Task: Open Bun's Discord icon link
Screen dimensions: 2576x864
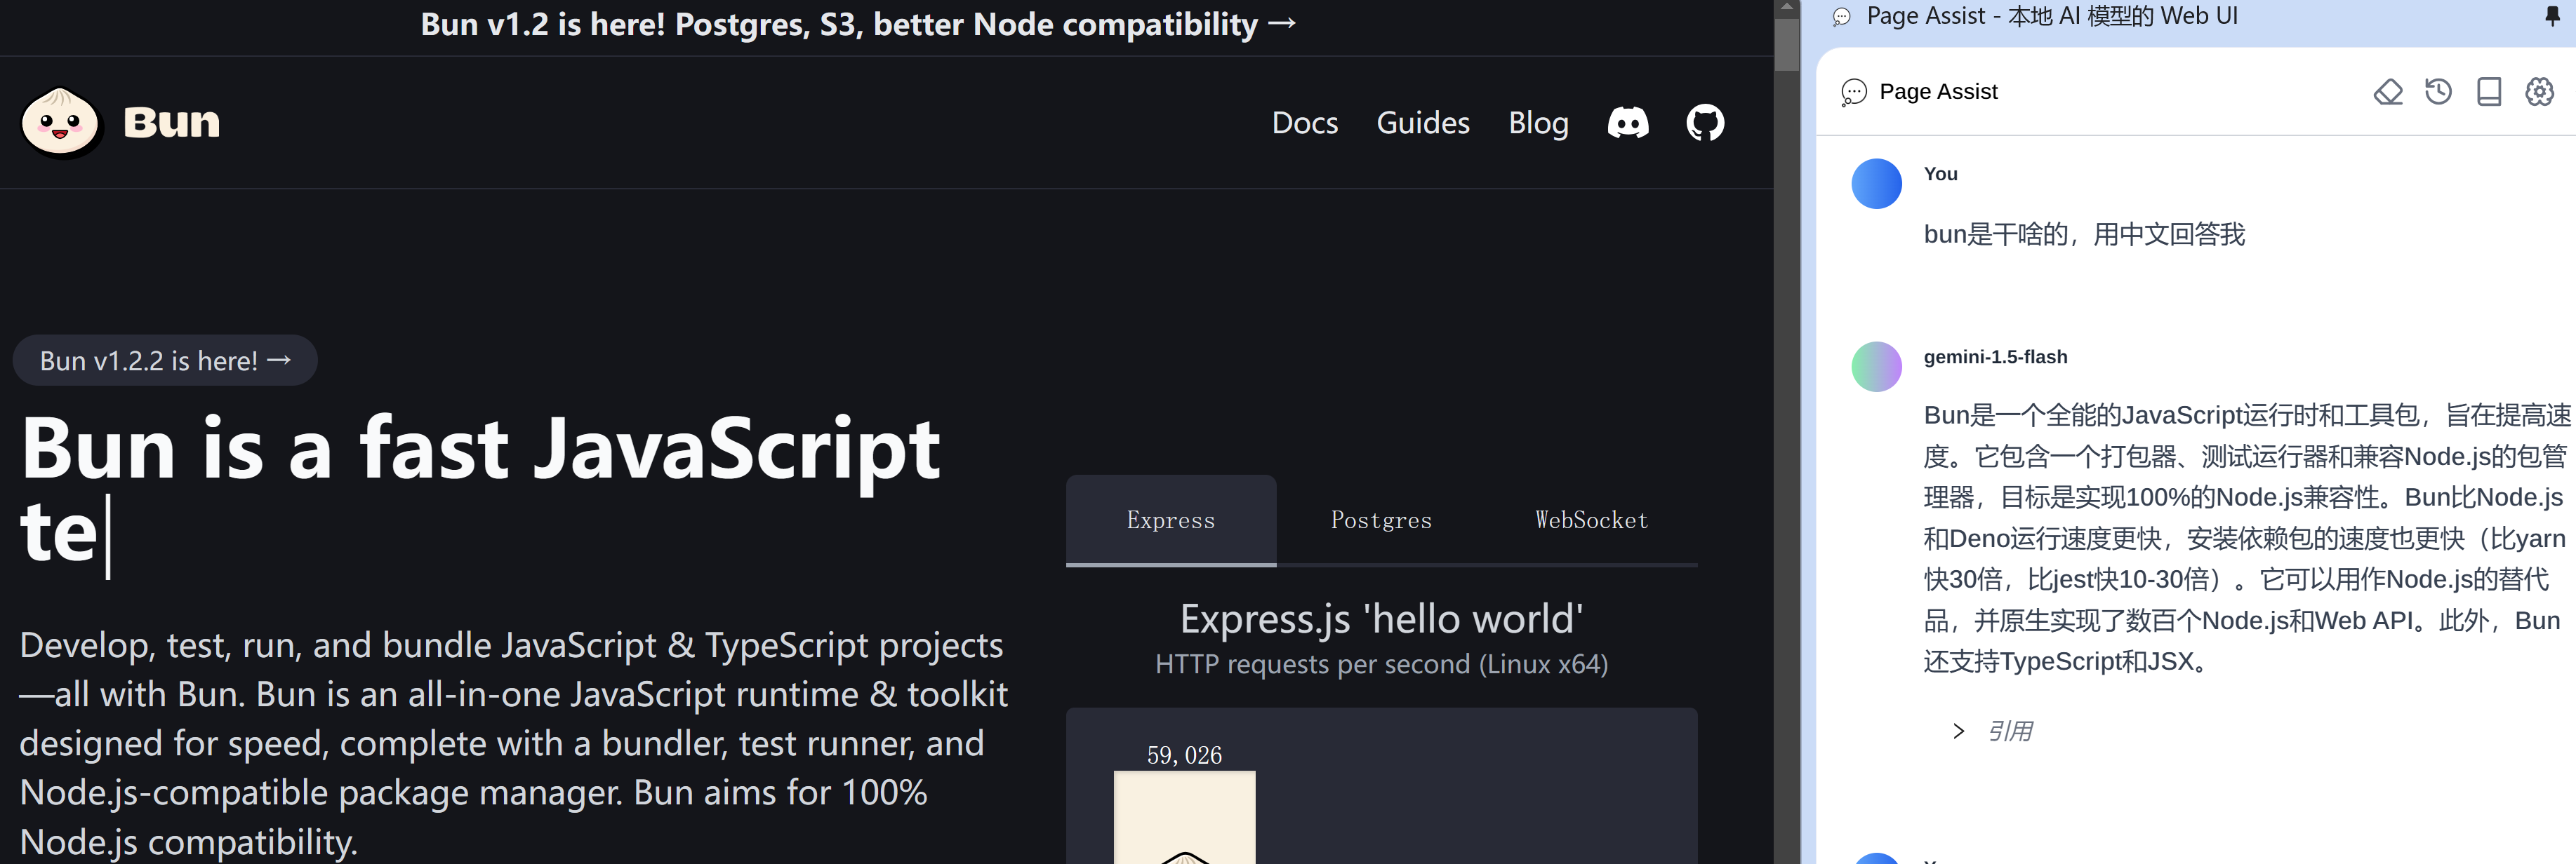Action: click(1627, 123)
